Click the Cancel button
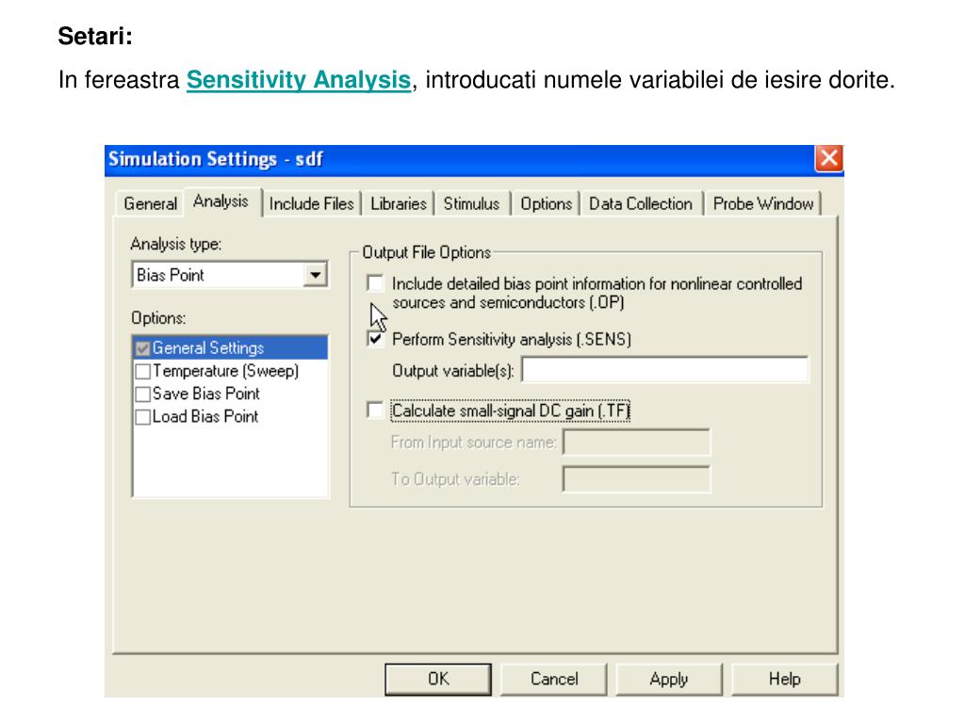Screen dimensions: 965x723 (554, 680)
